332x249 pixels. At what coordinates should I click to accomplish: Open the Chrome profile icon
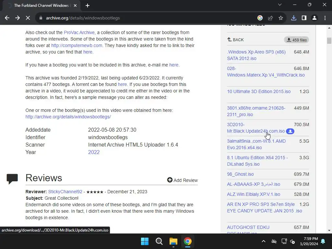click(314, 18)
